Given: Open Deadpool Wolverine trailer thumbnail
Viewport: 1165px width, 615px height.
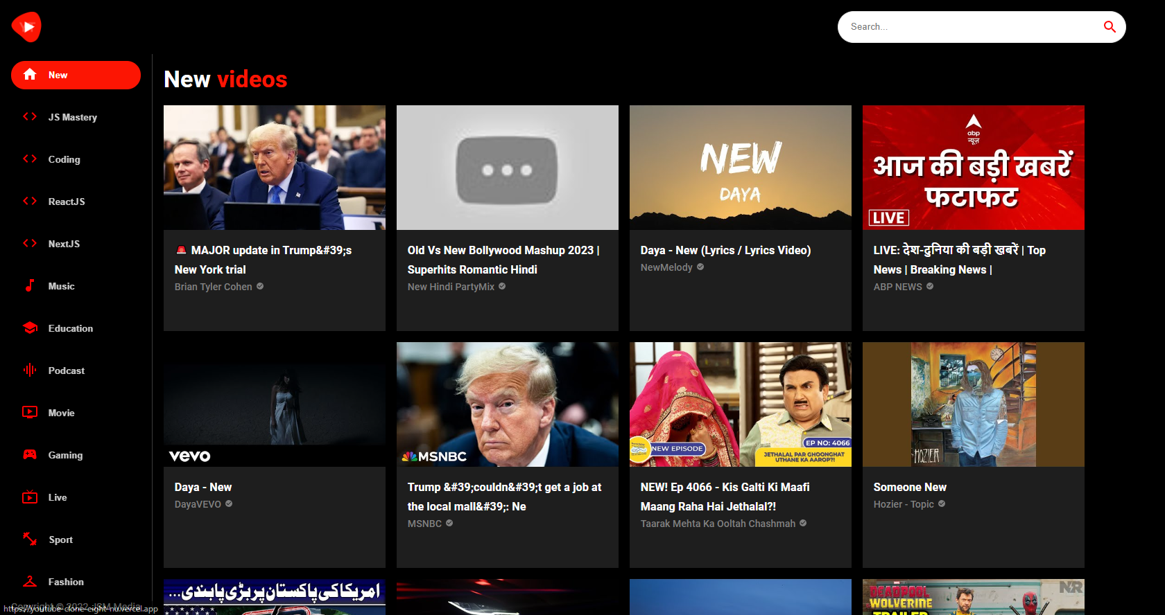Looking at the screenshot, I should tap(974, 597).
